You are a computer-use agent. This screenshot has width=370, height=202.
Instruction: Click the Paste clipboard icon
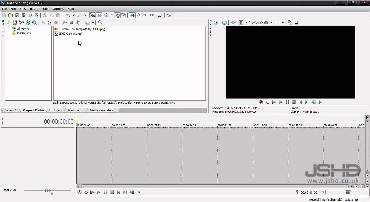tap(58, 15)
